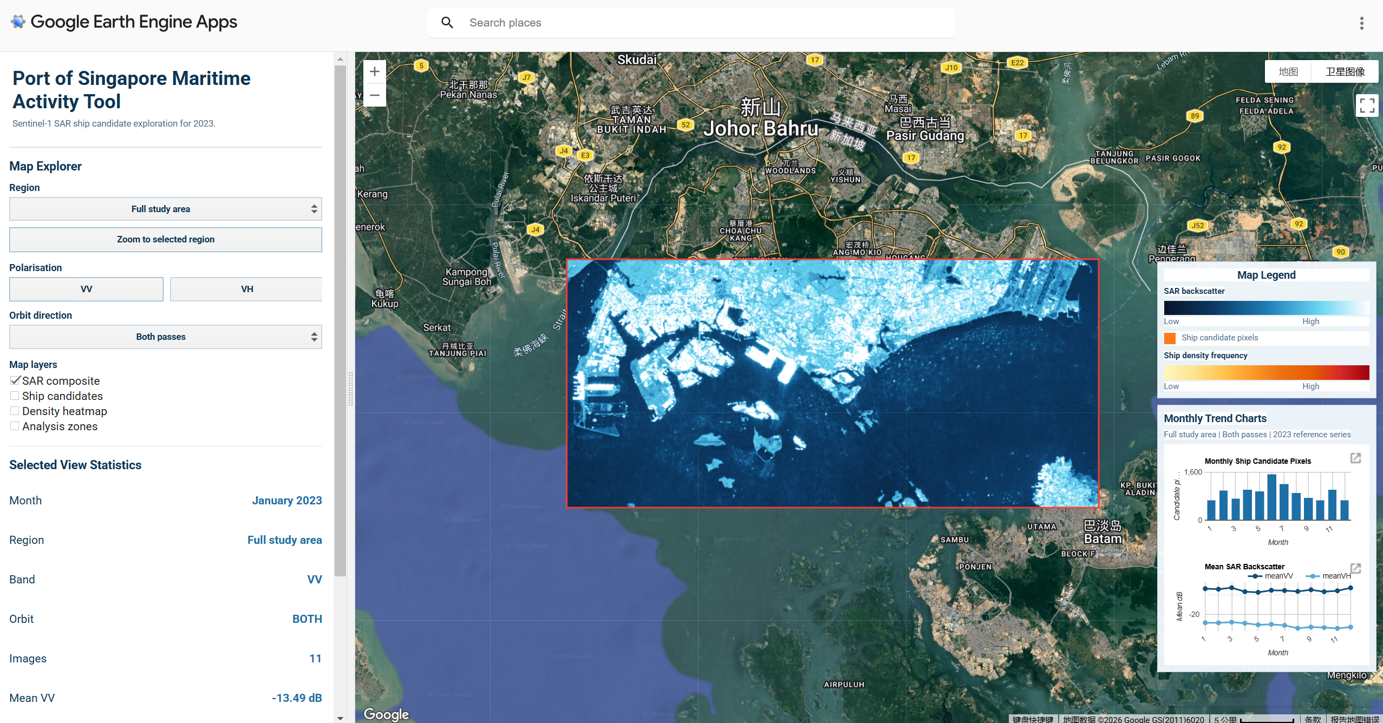The height and width of the screenshot is (723, 1383).
Task: Uncheck the SAR composite layer
Action: (15, 380)
